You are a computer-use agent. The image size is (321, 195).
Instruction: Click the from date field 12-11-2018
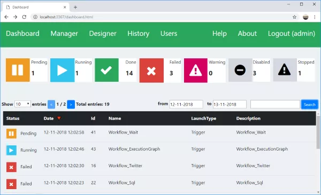tap(186, 104)
